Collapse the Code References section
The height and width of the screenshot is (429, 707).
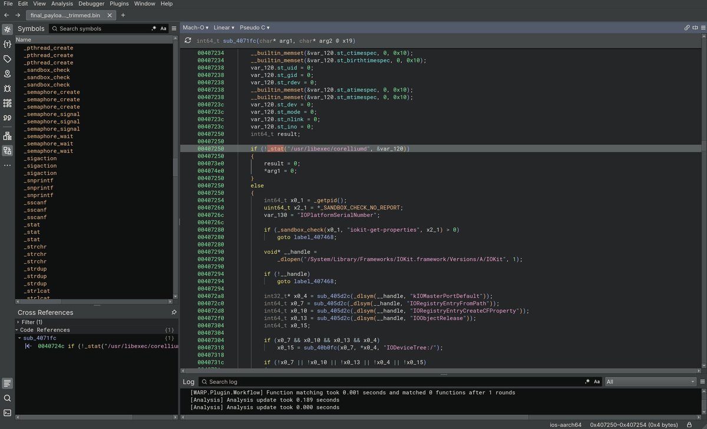tap(18, 330)
